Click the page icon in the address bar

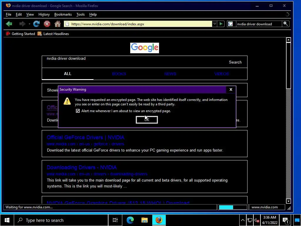[67, 24]
